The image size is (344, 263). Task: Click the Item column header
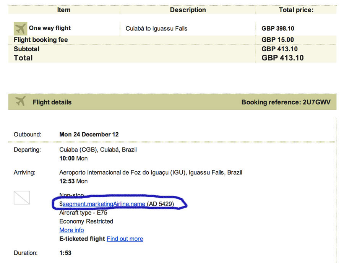click(64, 10)
